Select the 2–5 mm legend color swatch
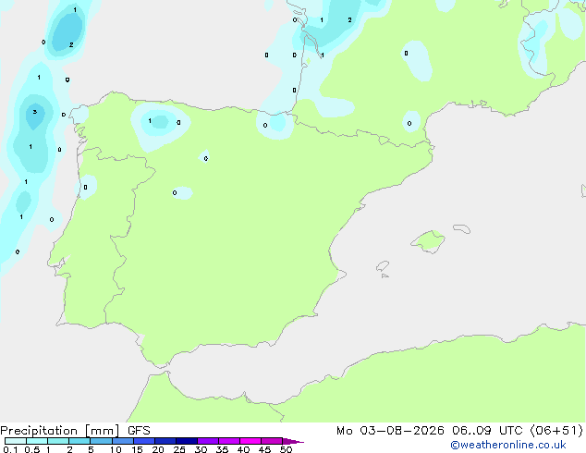The image size is (586, 453). (x=79, y=441)
